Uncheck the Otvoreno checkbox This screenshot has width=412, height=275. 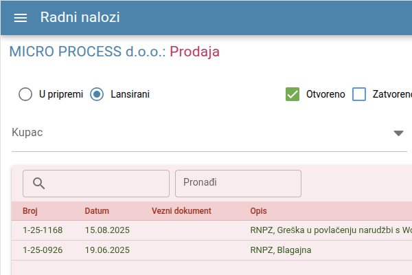293,94
